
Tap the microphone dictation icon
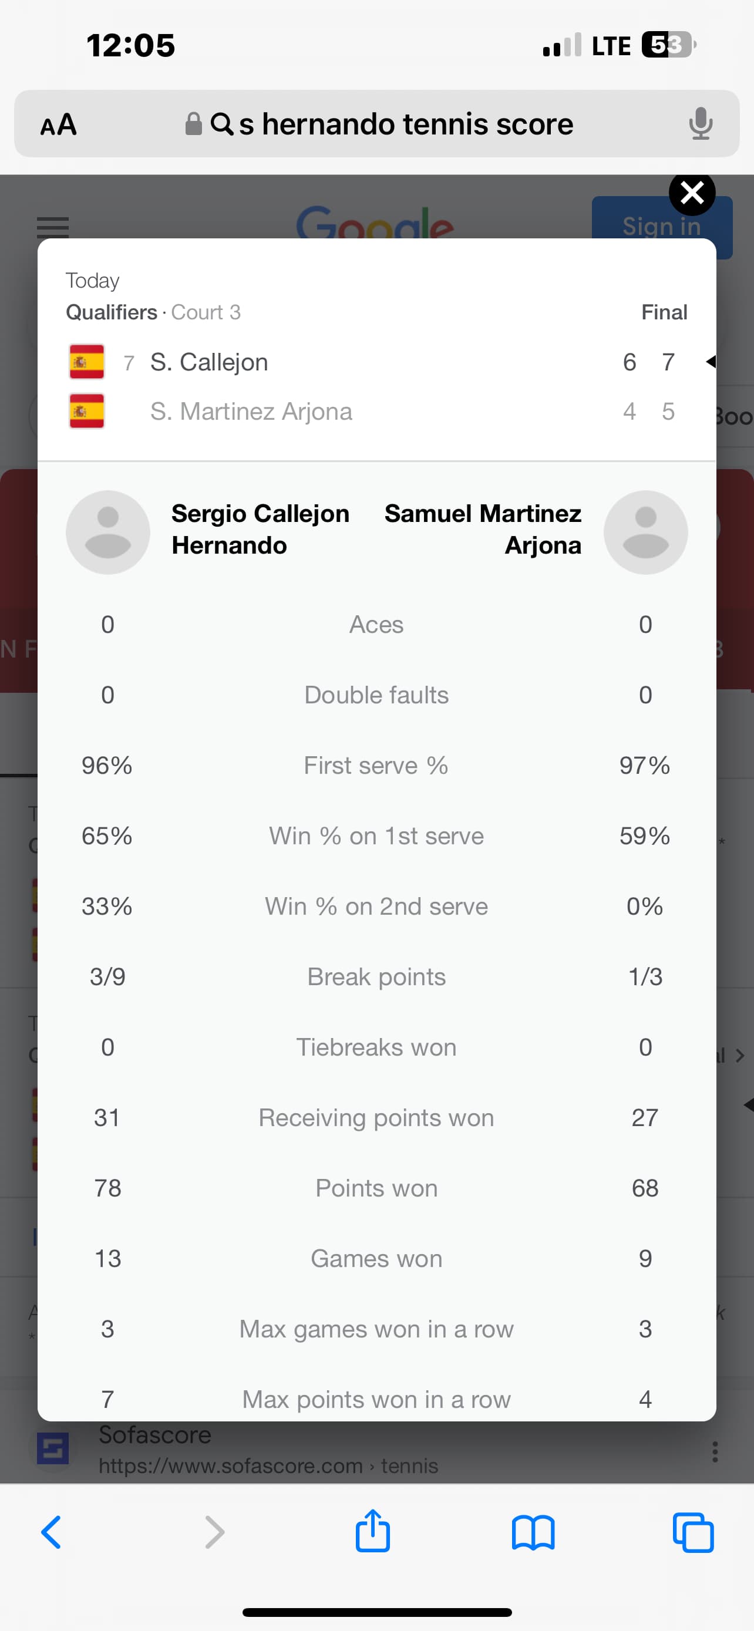tap(700, 123)
